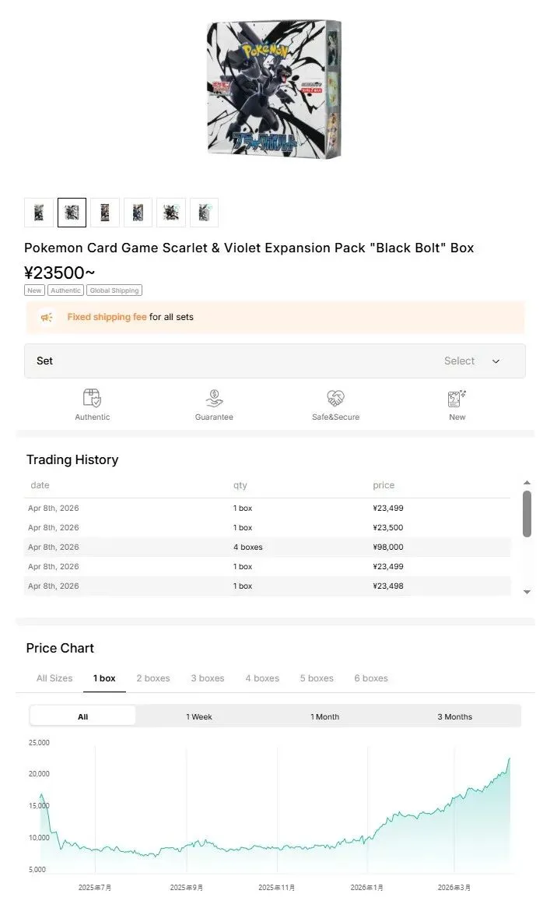Choose the 3 Months time range
Screen dimensions: 543x915
click(x=455, y=716)
